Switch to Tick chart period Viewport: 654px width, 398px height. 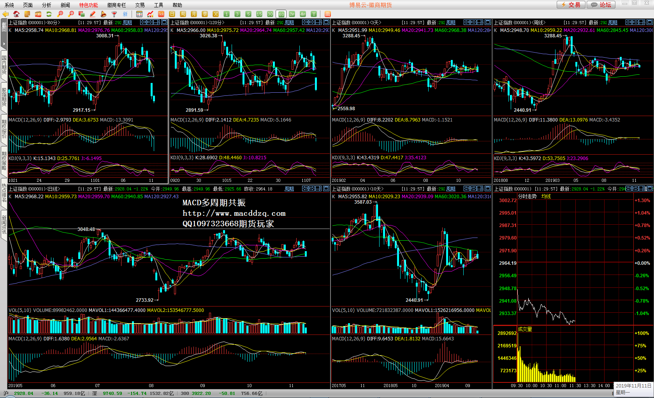(x=161, y=14)
